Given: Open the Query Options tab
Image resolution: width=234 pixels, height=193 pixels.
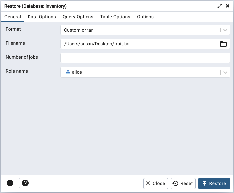Looking at the screenshot, I should click(78, 17).
